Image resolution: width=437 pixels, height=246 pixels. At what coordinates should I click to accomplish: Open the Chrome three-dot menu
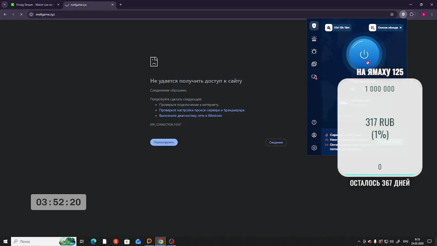pyautogui.click(x=432, y=14)
